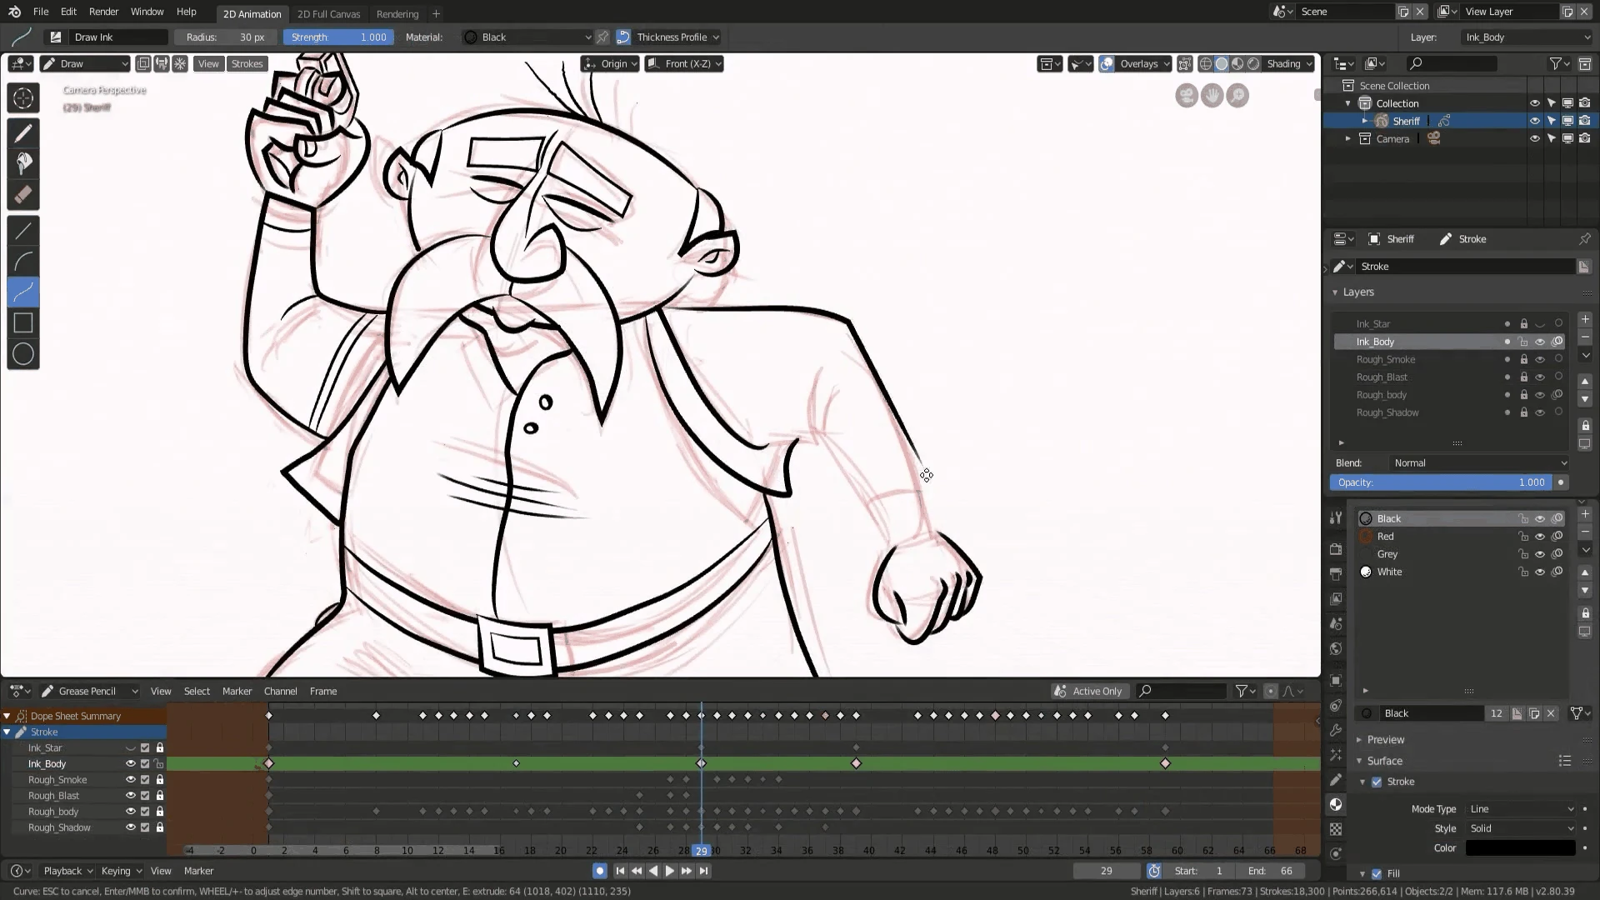This screenshot has height=900, width=1600.
Task: Select the Arc primitive tool
Action: (23, 262)
